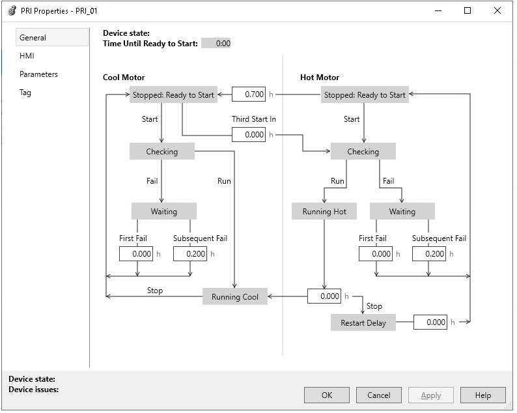Click the PRI Properties title bar icon
The height and width of the screenshot is (413, 517).
[12, 10]
